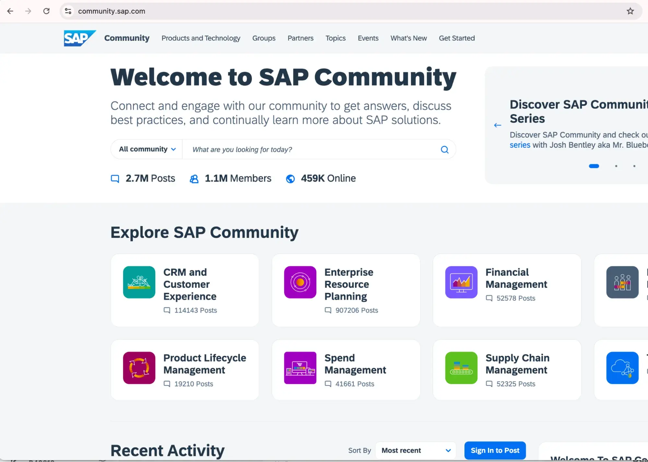This screenshot has height=462, width=648.
Task: Open Financial Management chart icon
Action: click(x=461, y=282)
